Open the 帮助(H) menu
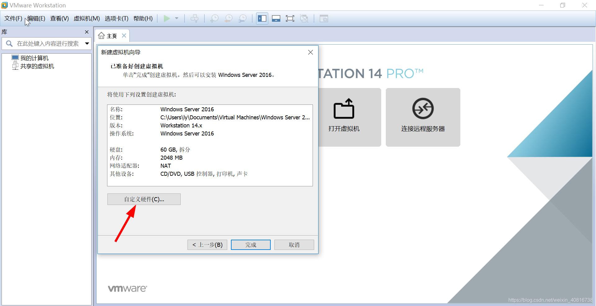Image resolution: width=596 pixels, height=306 pixels. pyautogui.click(x=143, y=19)
